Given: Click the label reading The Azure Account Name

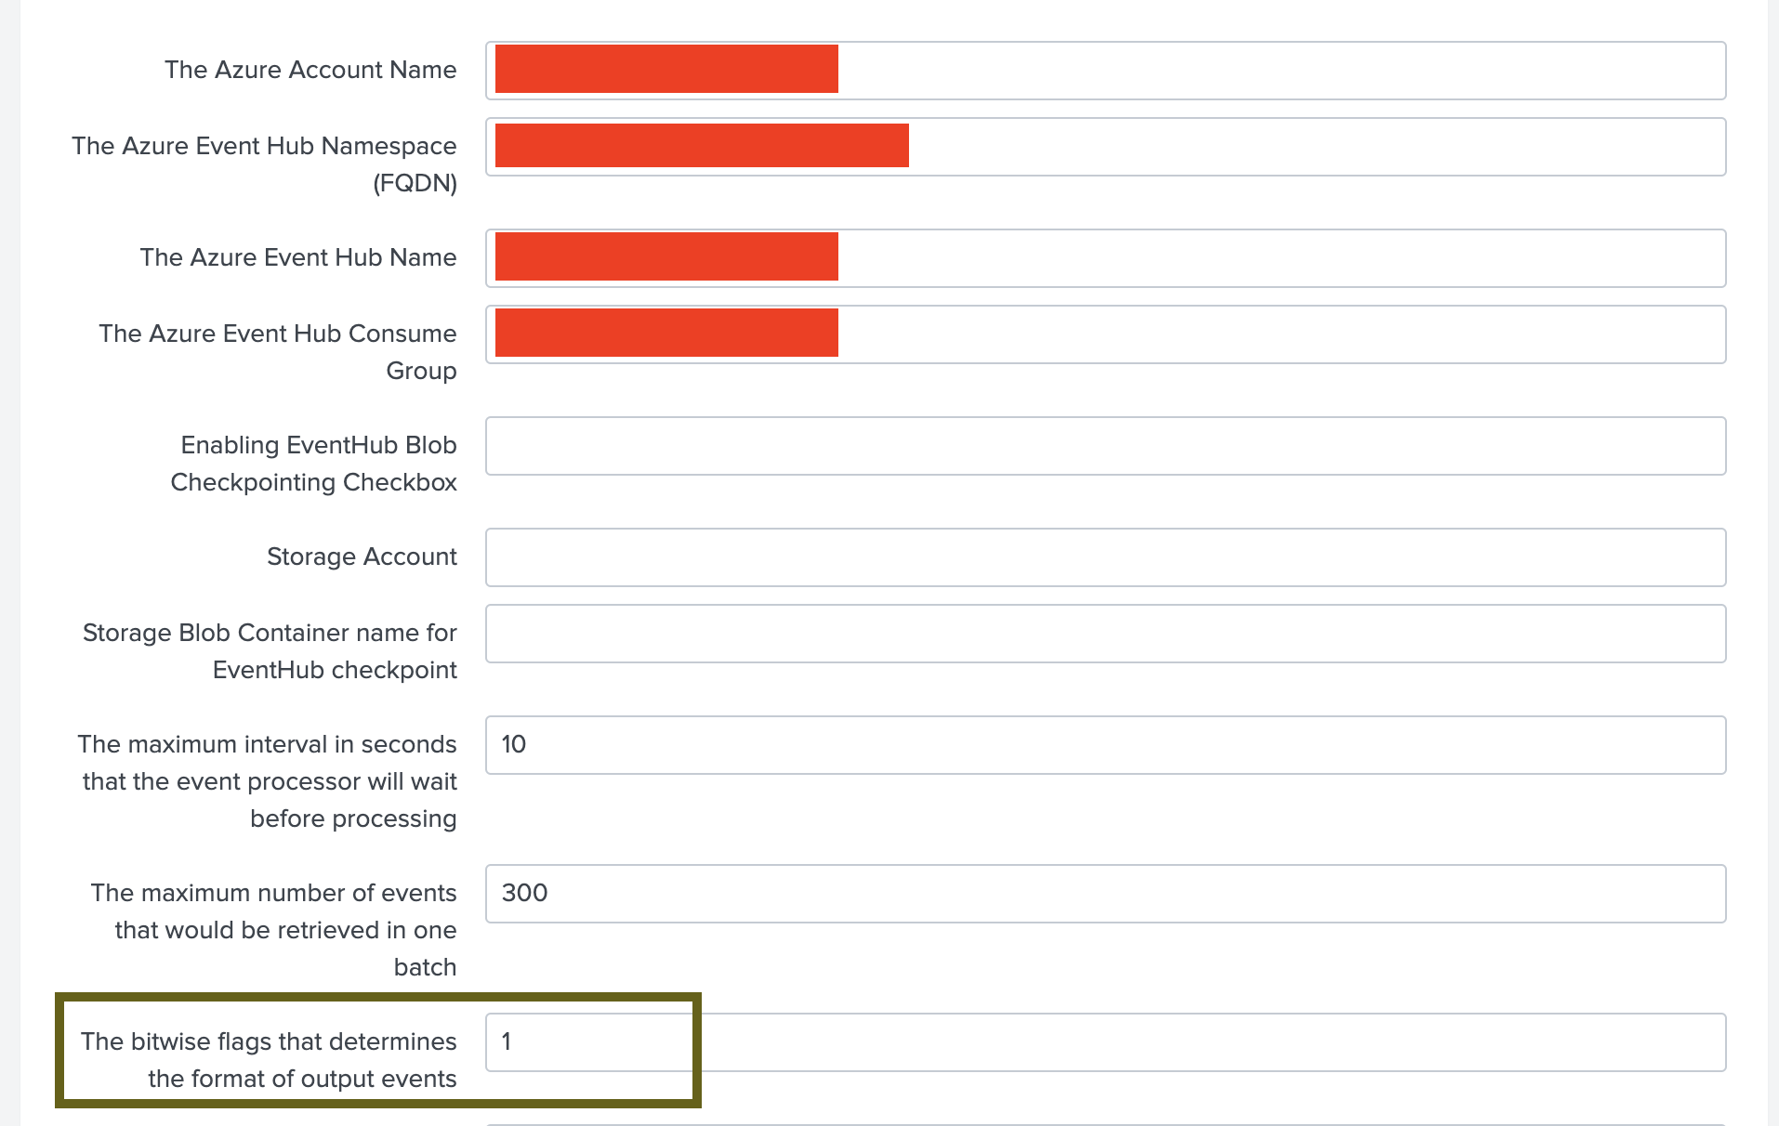Looking at the screenshot, I should (310, 70).
